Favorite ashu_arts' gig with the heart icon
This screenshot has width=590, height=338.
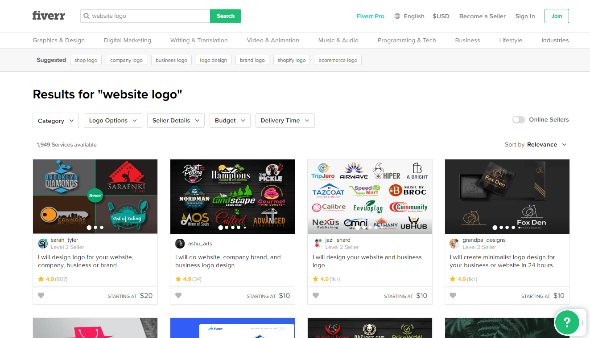coord(178,295)
